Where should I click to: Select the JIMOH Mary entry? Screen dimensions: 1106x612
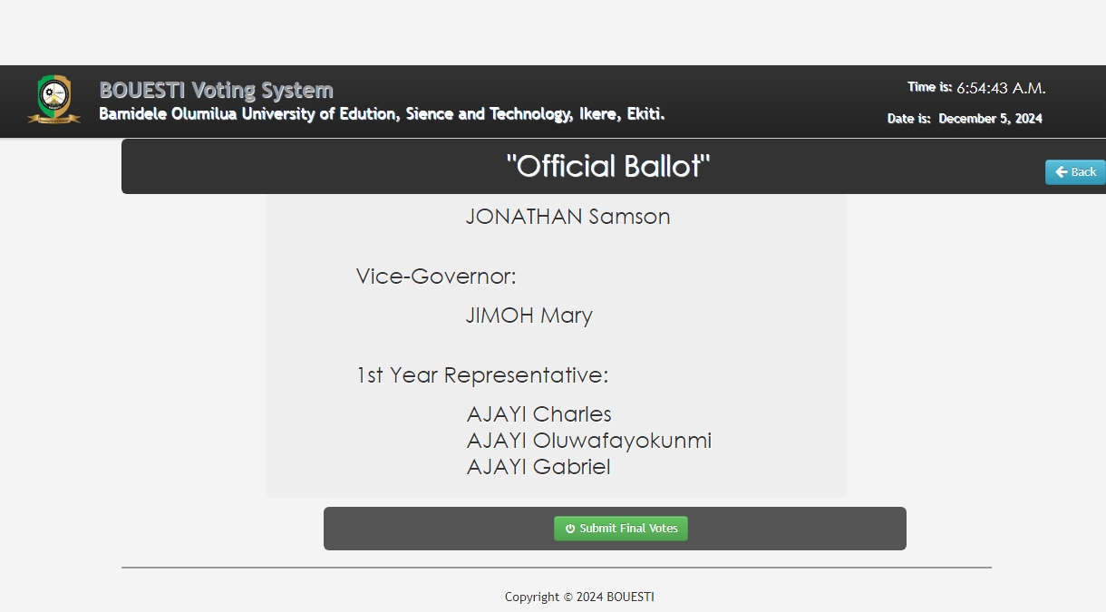[529, 316]
